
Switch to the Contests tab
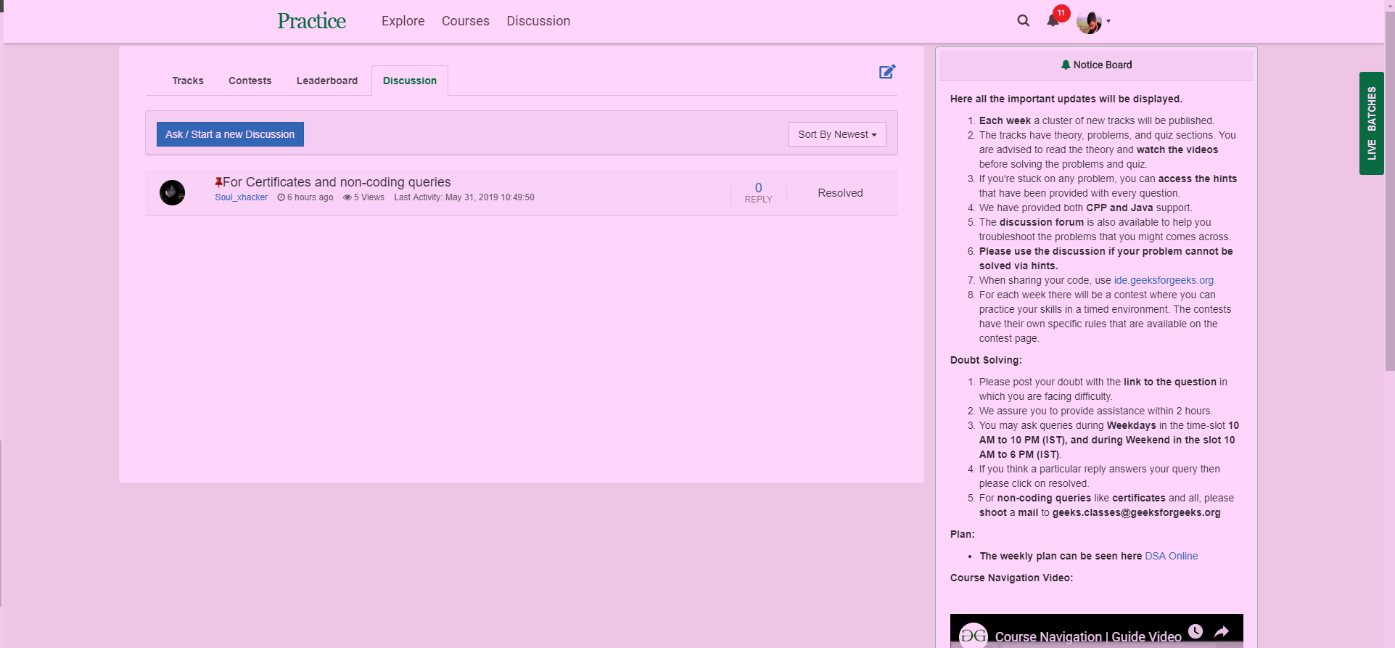click(x=250, y=81)
